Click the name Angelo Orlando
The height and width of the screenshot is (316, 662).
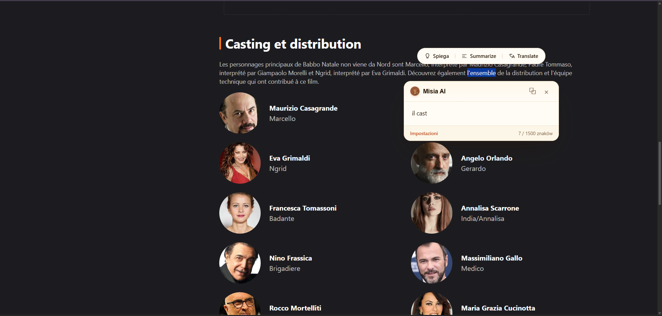coord(487,158)
